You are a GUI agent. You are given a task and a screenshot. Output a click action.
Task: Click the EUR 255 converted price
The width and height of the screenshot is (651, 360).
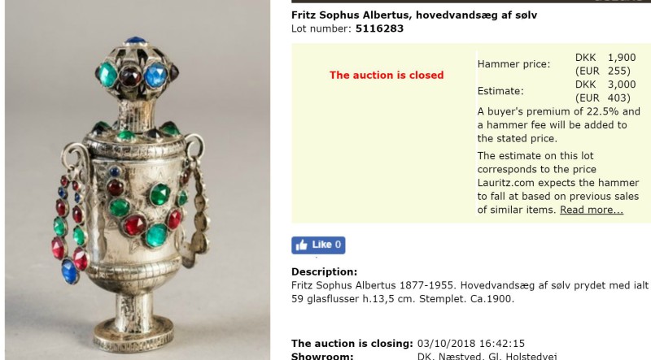(603, 71)
